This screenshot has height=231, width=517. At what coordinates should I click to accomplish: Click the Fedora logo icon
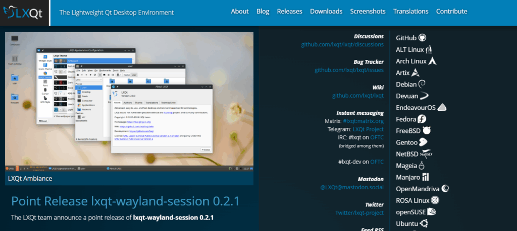coord(422,119)
